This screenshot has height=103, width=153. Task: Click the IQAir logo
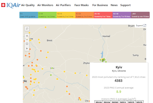pyautogui.click(x=10, y=5)
